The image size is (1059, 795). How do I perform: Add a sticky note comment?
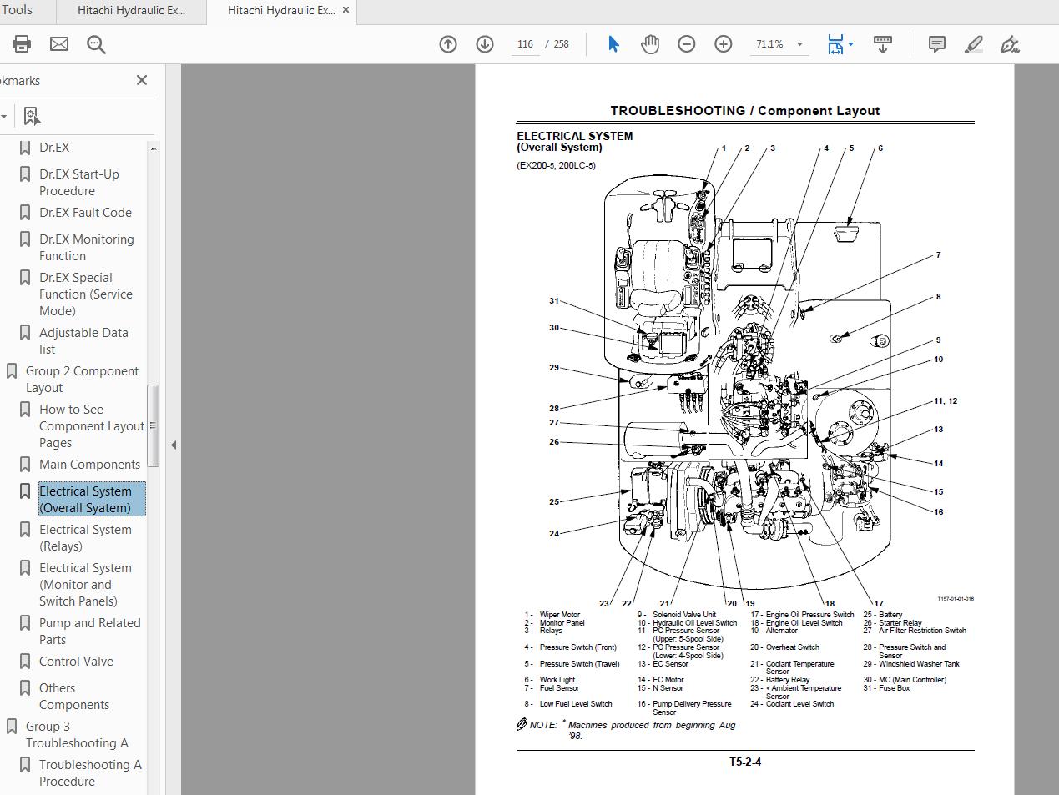pos(936,43)
